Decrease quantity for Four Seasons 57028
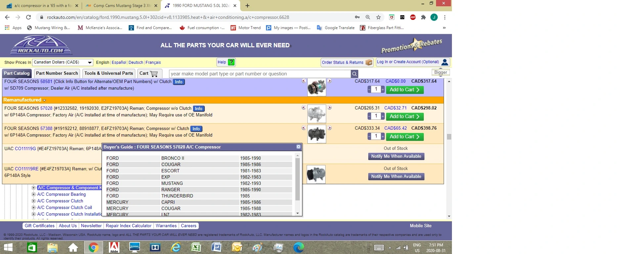Image resolution: width=620 pixels, height=254 pixels. click(369, 116)
